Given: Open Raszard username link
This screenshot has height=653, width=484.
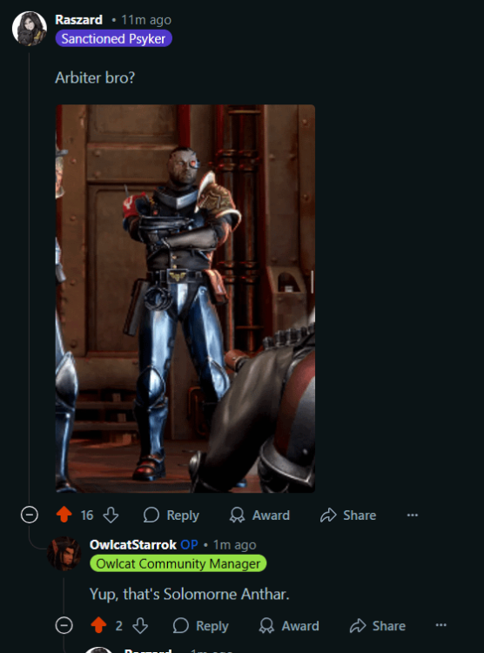Looking at the screenshot, I should (x=78, y=19).
